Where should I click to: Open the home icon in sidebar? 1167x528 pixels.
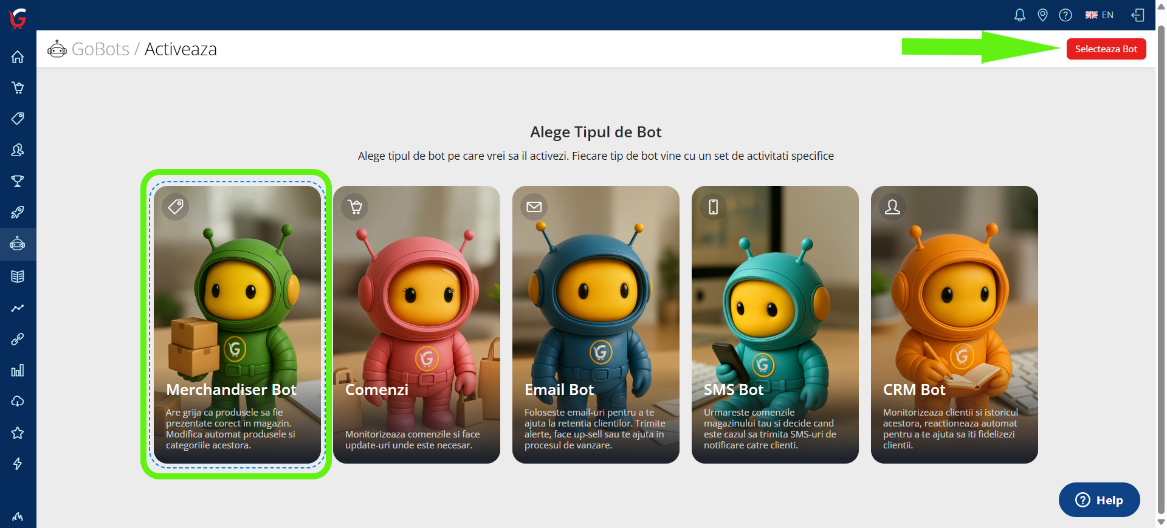(x=18, y=57)
